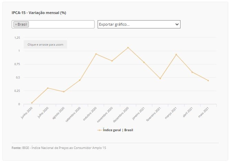Select the fevereiro 2021 data point

click(160, 78)
